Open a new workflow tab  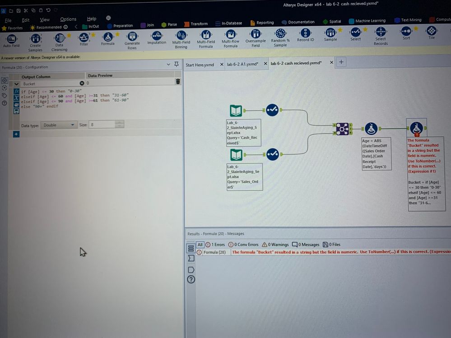tap(341, 62)
